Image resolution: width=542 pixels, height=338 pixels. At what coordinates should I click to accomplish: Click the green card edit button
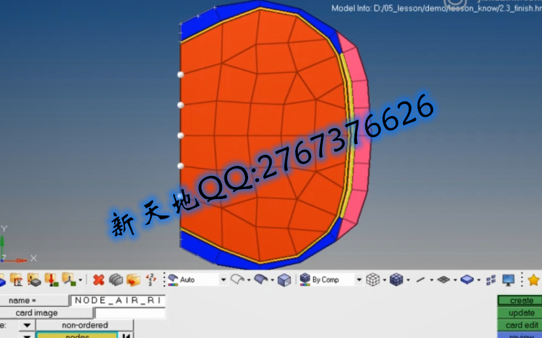point(522,325)
